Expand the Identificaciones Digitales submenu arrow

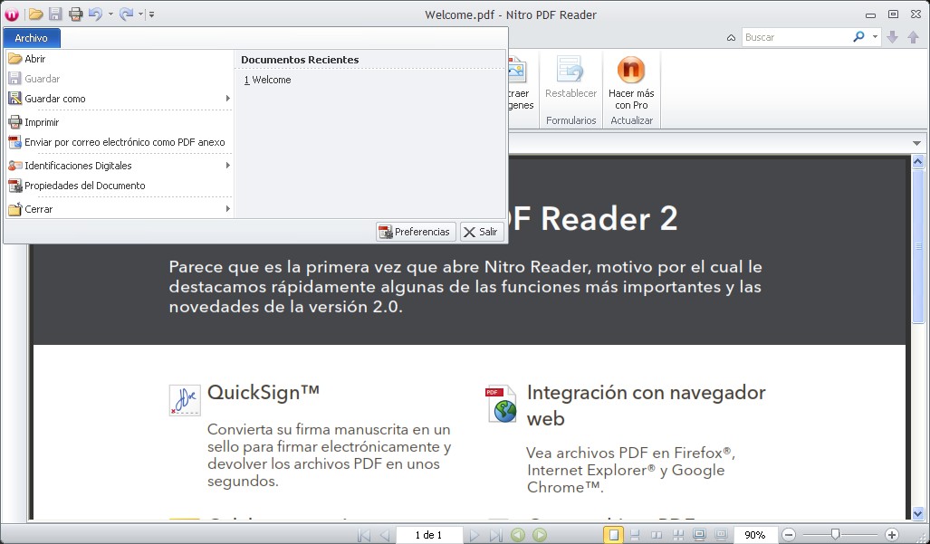(228, 166)
